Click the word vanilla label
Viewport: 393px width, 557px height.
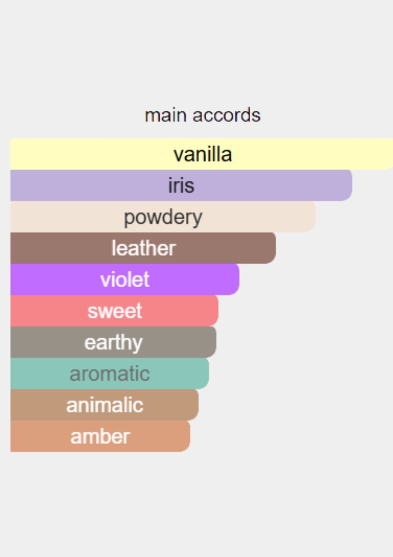(203, 154)
